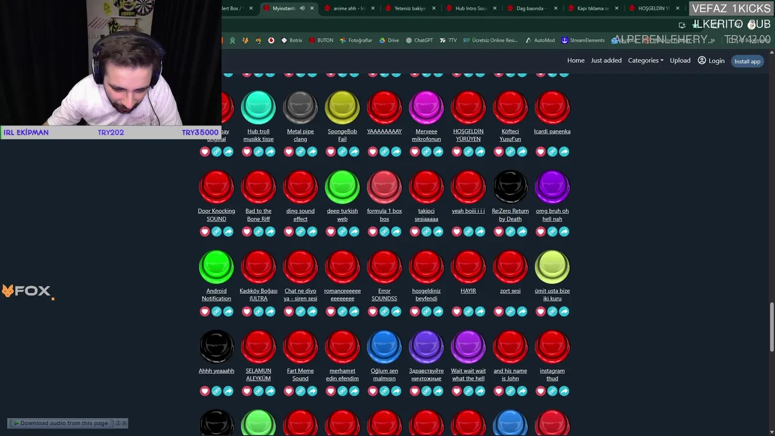
Task: Click the page vertical scrollbar thumb
Action: pos(771,327)
